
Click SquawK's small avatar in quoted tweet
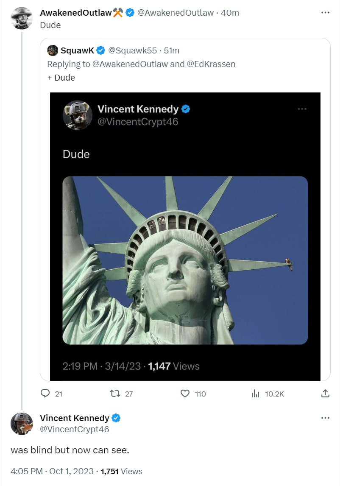[53, 50]
